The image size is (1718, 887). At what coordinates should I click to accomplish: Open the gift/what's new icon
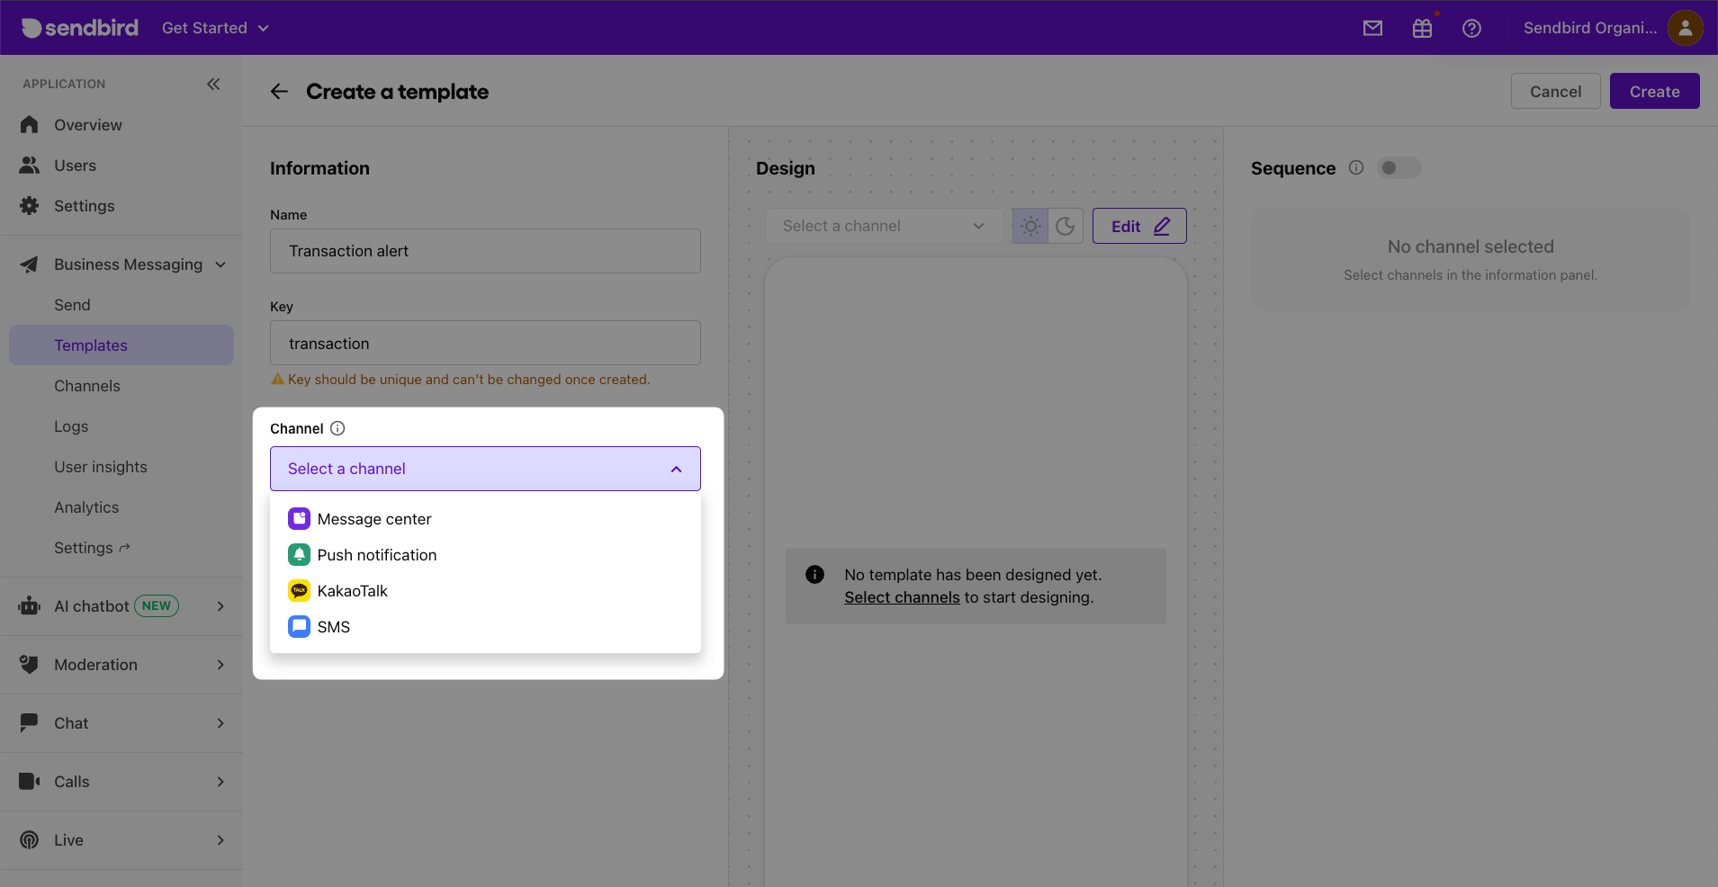coord(1421,28)
